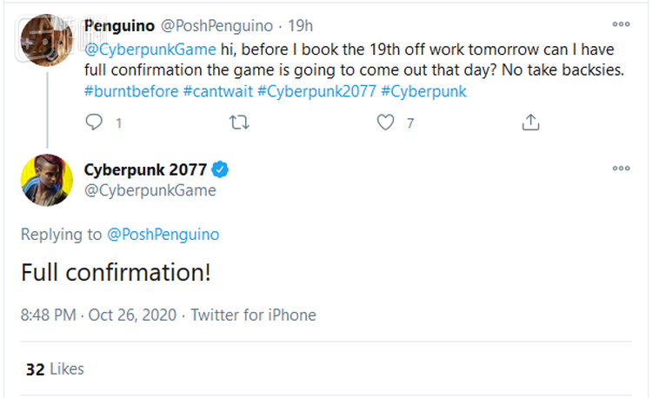The height and width of the screenshot is (398, 652).
Task: Open Cyberpunk 2077 profile avatar
Action: (x=45, y=181)
